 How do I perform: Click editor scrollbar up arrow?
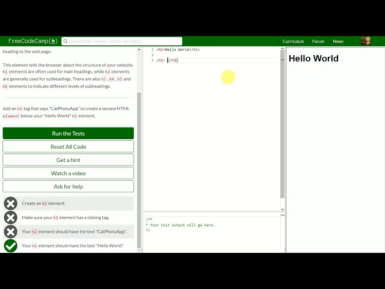click(283, 49)
